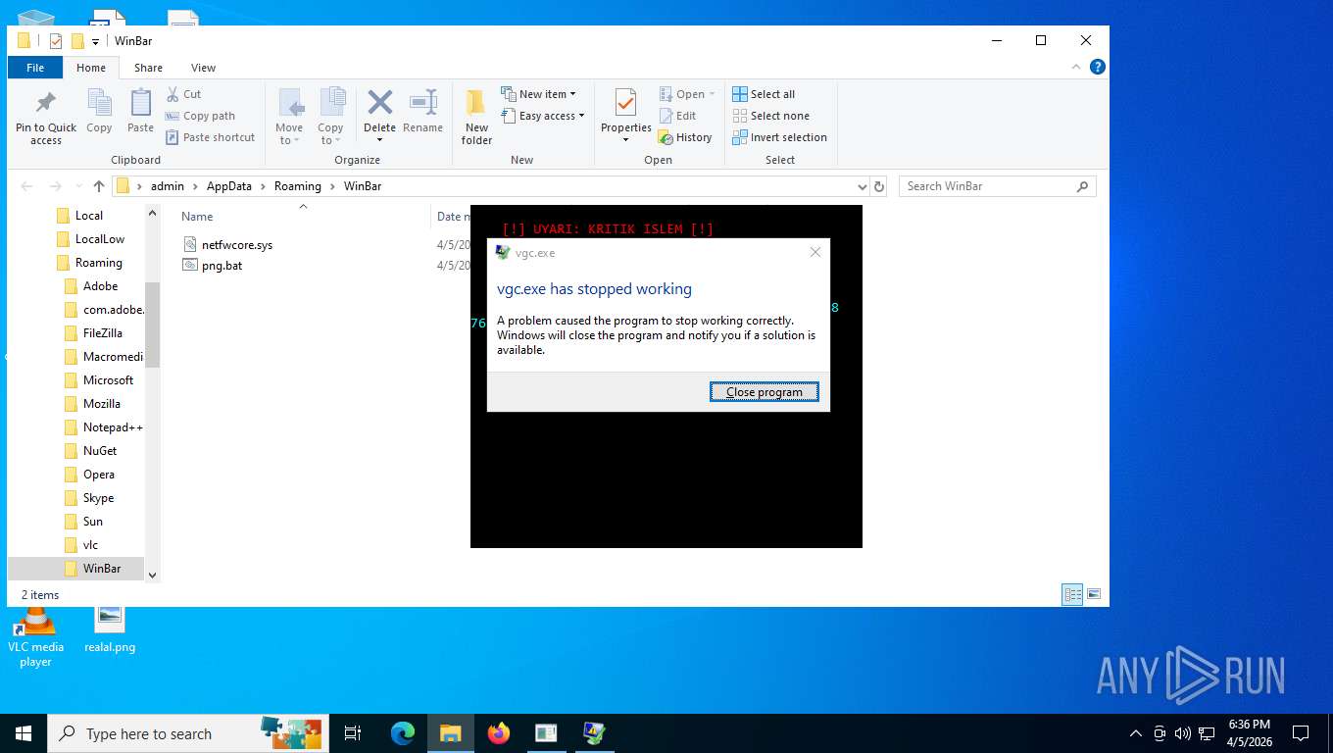Open Task View from taskbar

353,733
